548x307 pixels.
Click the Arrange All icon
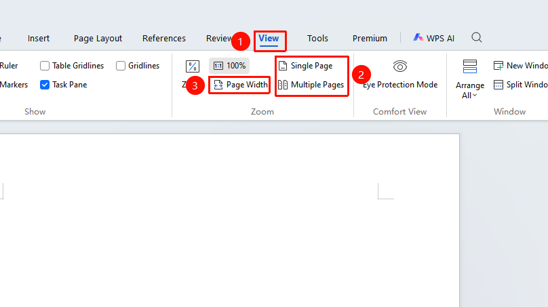coord(470,66)
